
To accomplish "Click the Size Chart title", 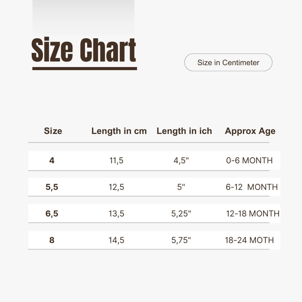I will click(x=84, y=50).
